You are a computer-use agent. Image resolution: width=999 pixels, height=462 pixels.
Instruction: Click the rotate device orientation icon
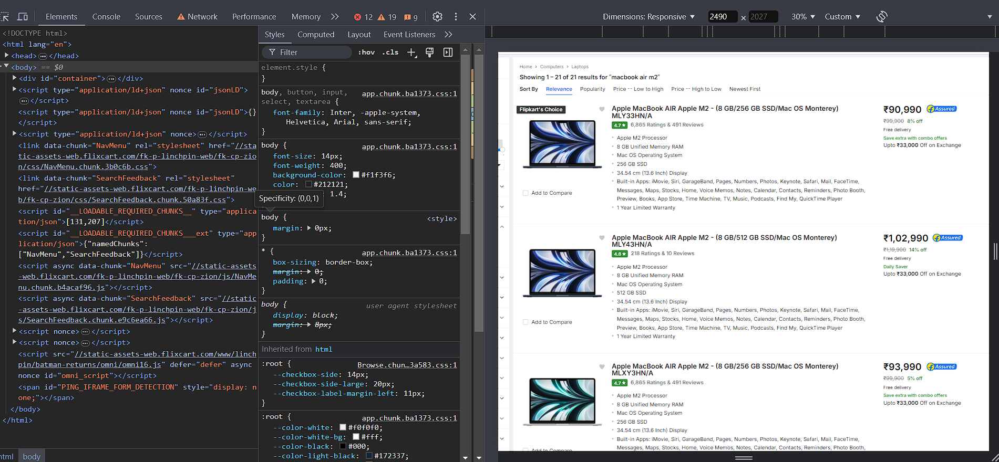882,17
